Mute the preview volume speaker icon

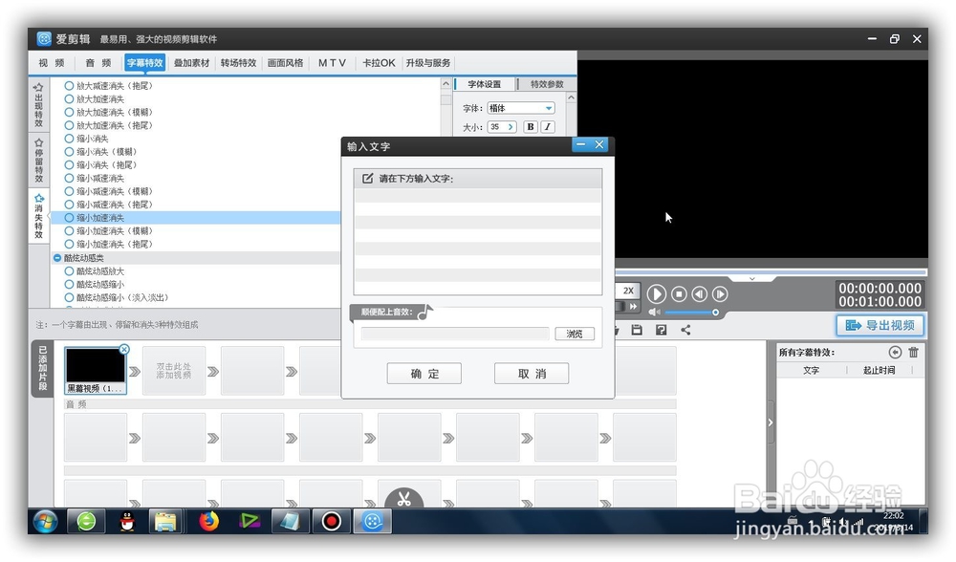click(x=654, y=313)
